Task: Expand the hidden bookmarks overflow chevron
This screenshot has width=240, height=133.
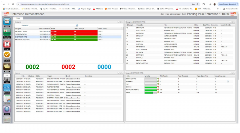Action: (218, 9)
